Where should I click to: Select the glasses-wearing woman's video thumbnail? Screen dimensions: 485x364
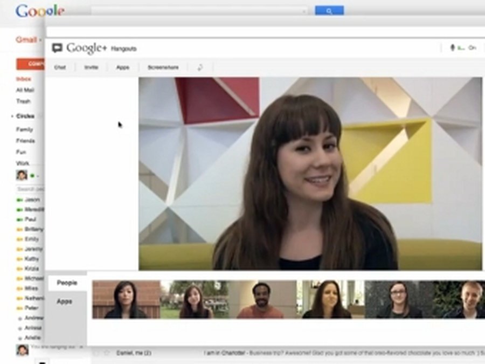(x=399, y=300)
